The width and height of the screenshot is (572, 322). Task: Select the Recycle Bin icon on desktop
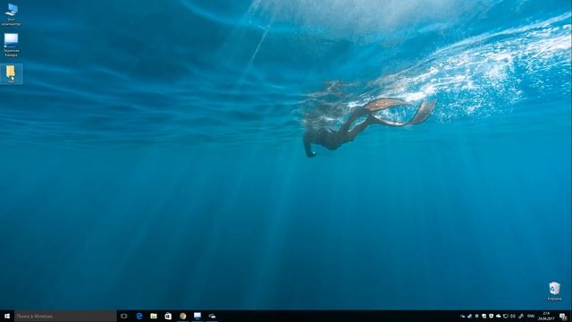554,291
